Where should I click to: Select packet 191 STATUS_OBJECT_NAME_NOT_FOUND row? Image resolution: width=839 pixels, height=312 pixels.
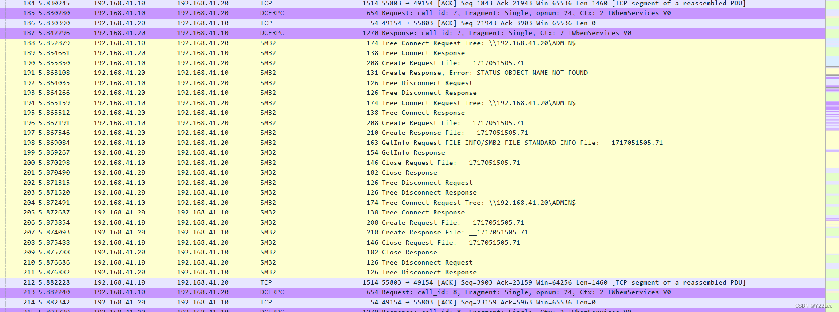413,73
